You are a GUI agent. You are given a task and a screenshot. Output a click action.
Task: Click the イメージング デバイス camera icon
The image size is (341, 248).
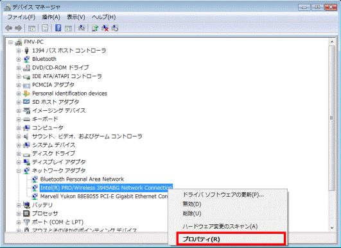(x=26, y=111)
